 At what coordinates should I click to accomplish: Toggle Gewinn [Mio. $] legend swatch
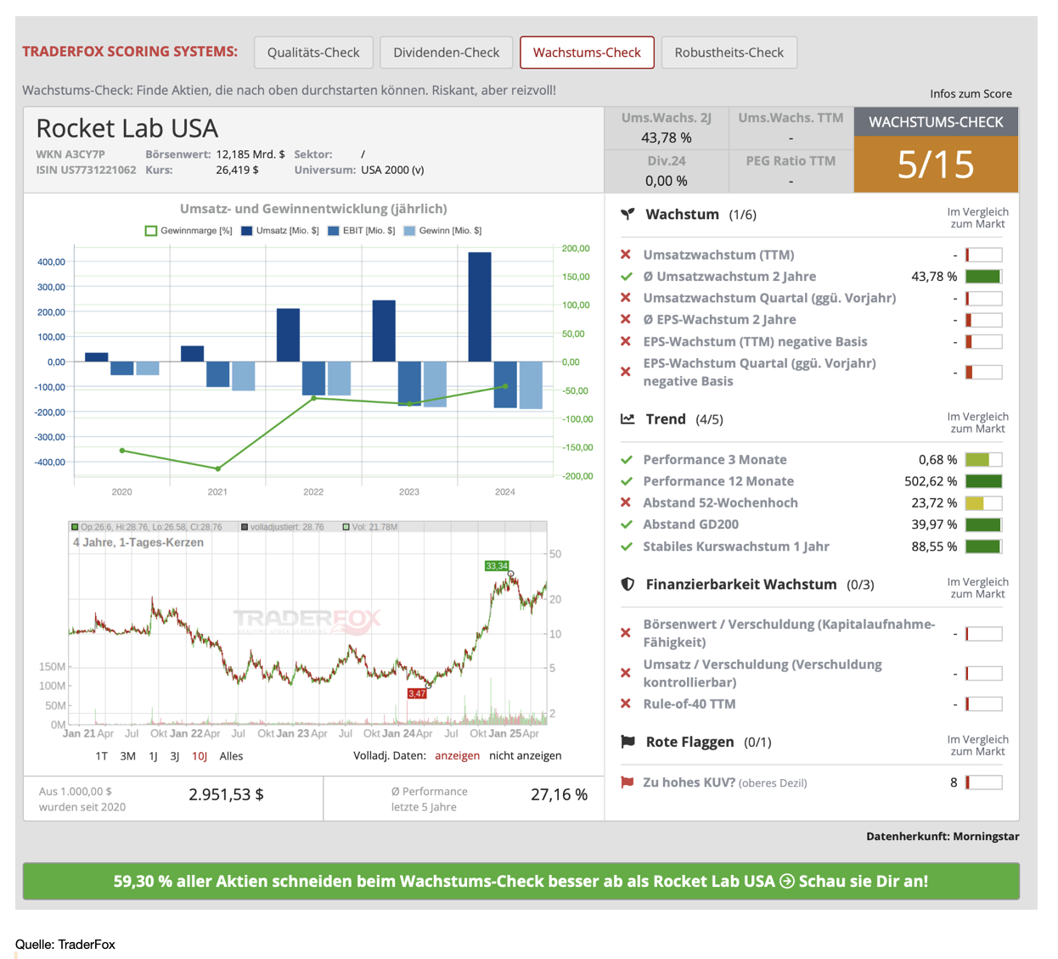pos(409,231)
